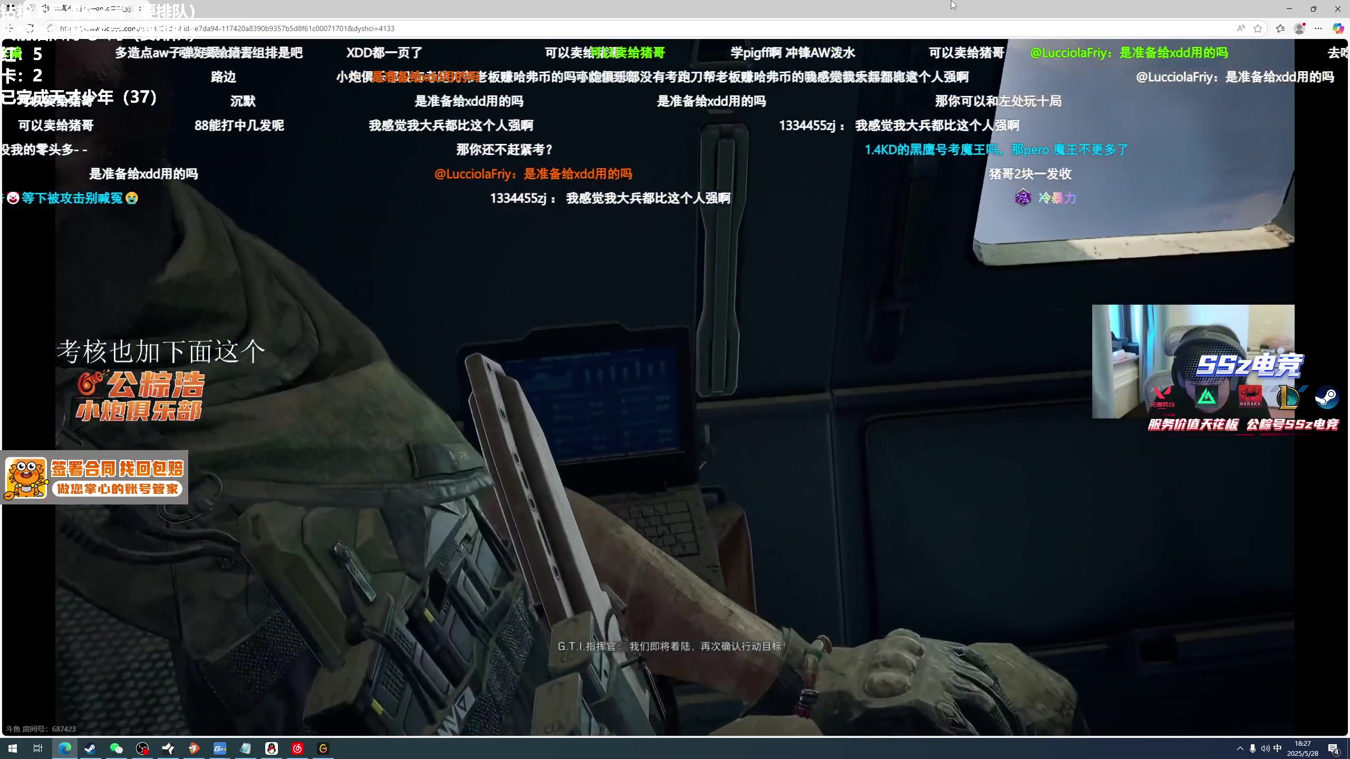
Task: Click the comment '猪哥2块一发收'
Action: (1030, 174)
